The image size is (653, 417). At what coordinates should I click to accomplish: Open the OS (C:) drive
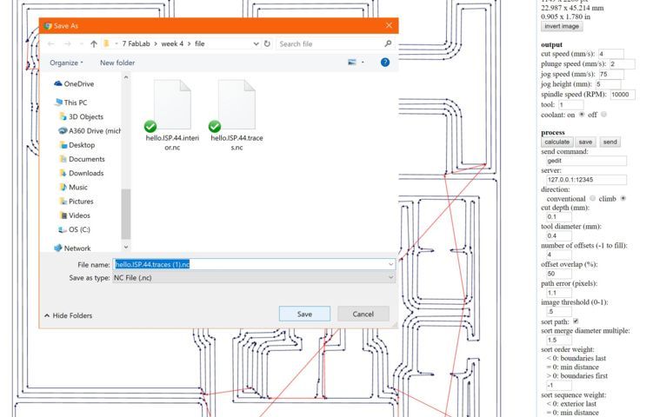(74, 229)
